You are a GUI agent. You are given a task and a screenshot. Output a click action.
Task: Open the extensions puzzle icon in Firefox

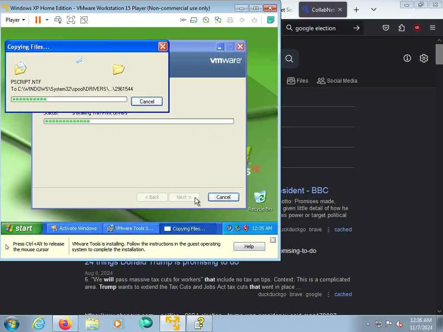pyautogui.click(x=401, y=28)
